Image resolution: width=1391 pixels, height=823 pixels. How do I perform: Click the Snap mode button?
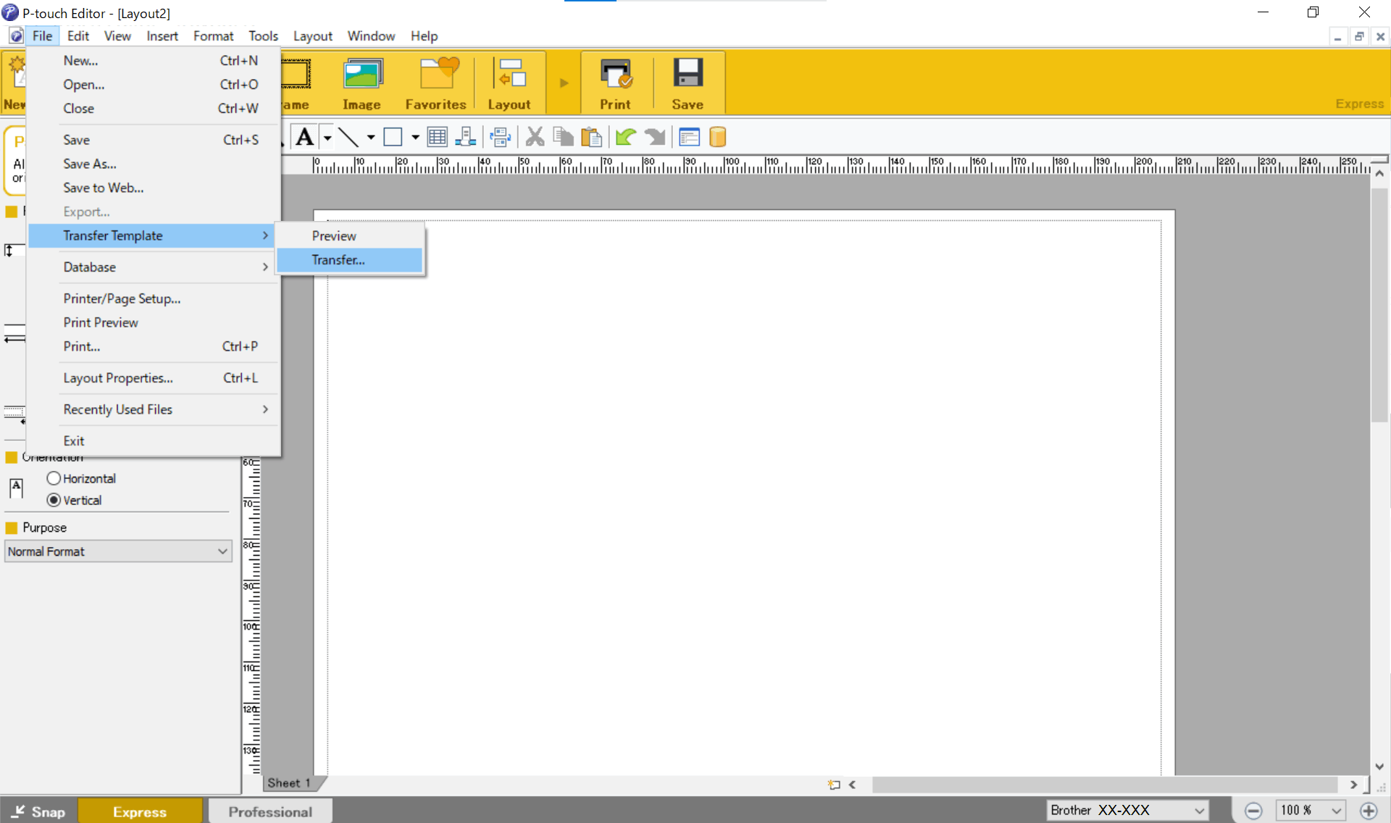click(38, 811)
